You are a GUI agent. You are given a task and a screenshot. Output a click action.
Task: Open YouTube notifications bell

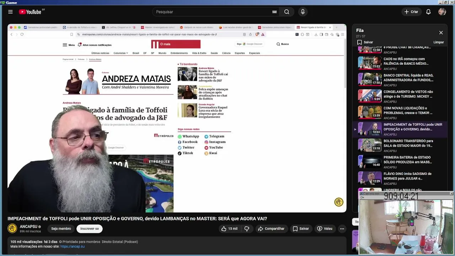pyautogui.click(x=428, y=12)
